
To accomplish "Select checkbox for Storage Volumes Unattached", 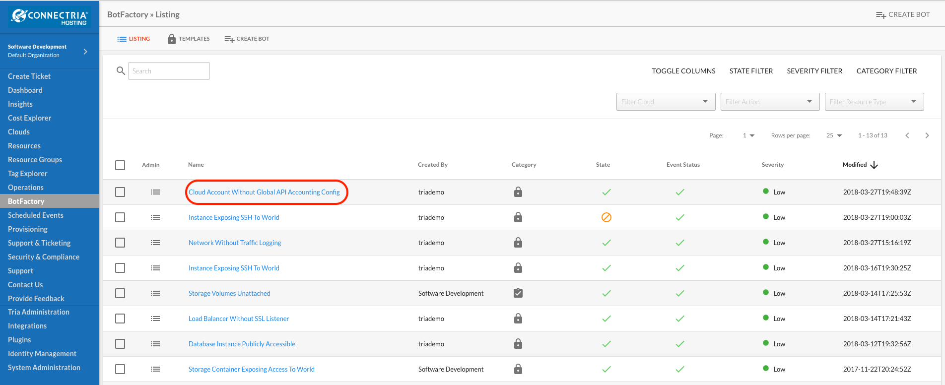I will pyautogui.click(x=120, y=293).
